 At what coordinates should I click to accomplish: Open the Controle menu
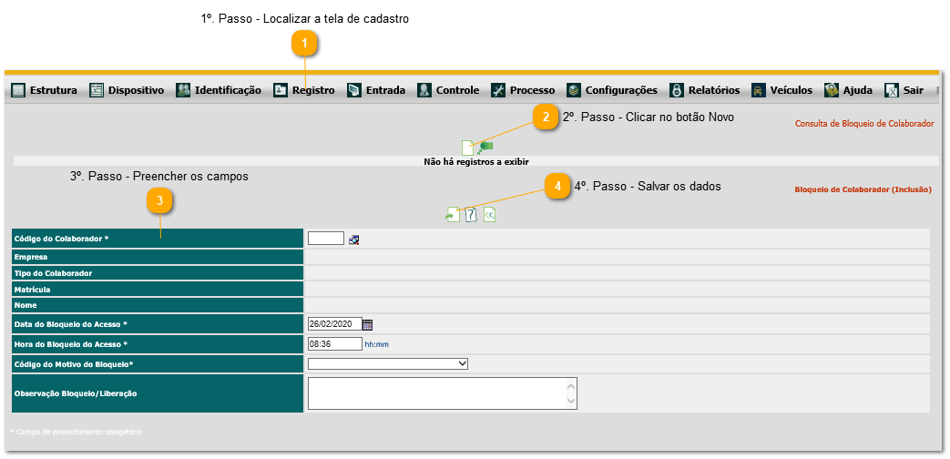448,90
